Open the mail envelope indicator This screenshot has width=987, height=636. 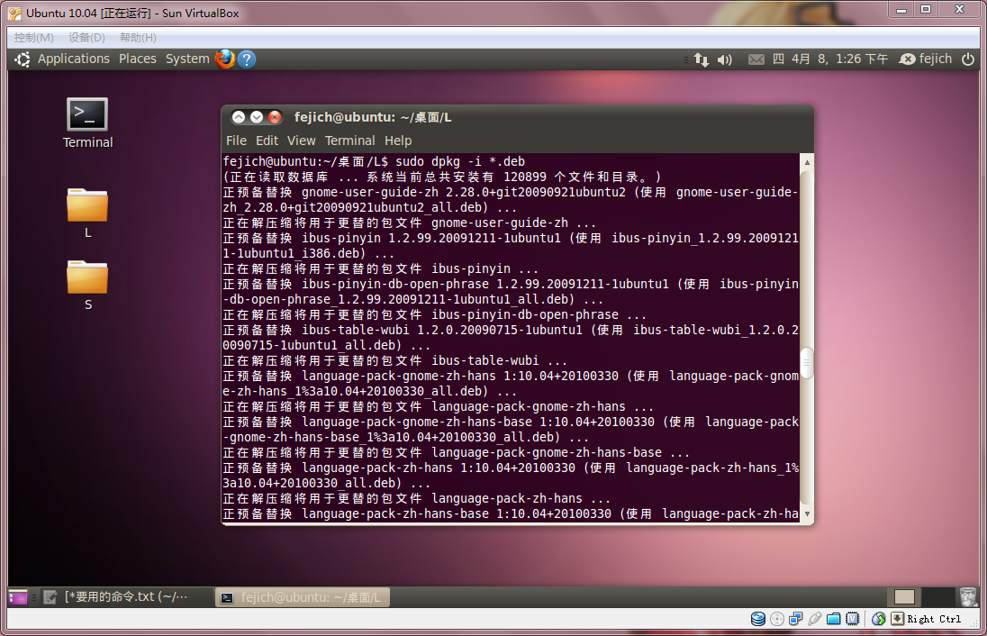coord(756,59)
